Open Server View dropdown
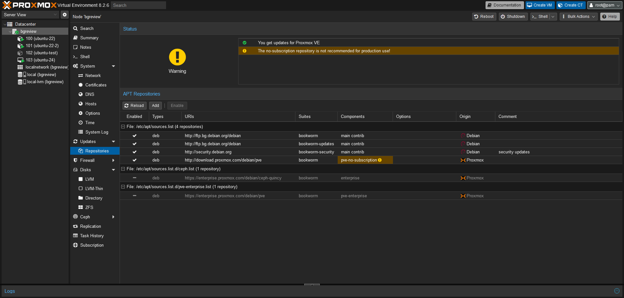The image size is (624, 298). tap(30, 15)
